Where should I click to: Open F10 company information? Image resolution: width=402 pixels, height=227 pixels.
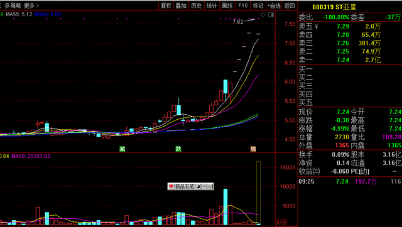coord(243,6)
